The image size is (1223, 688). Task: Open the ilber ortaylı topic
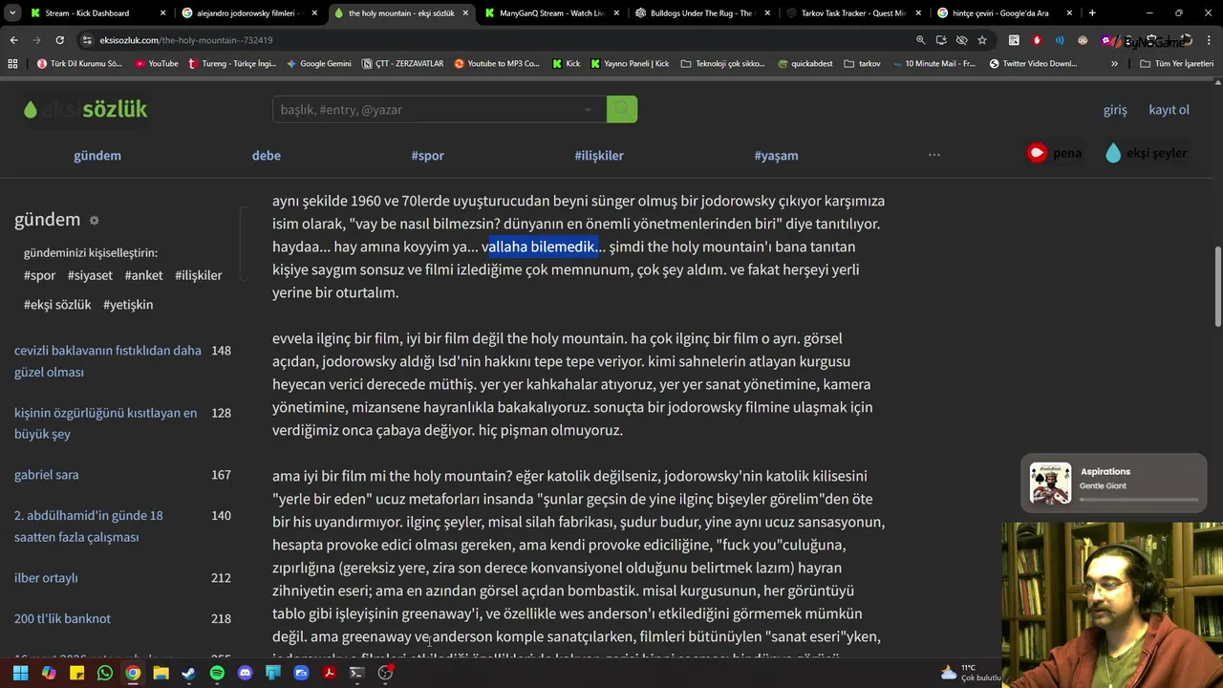pyautogui.click(x=46, y=578)
